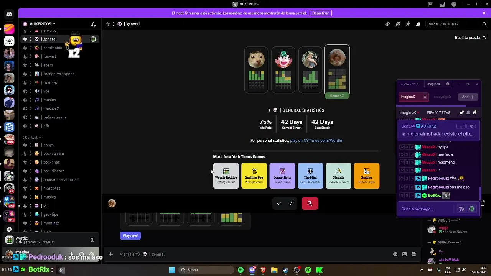Open Sudoku game card

(367, 176)
